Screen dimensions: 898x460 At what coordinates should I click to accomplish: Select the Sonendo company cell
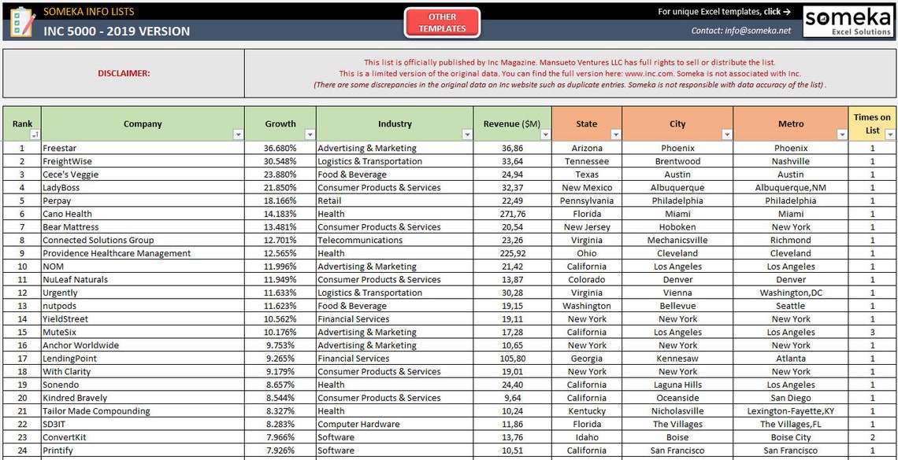pos(143,385)
